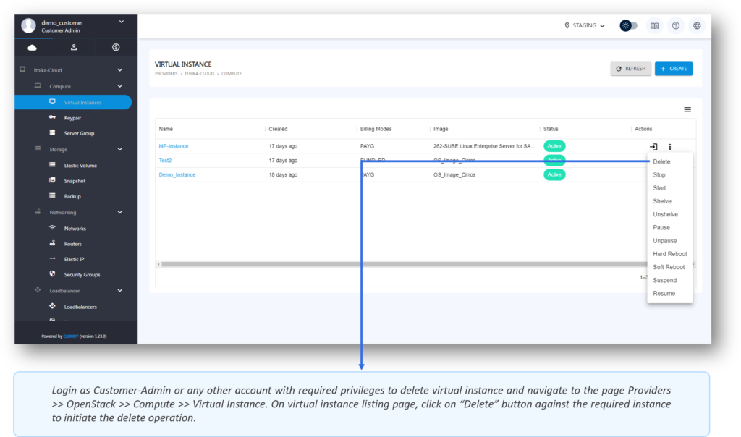The image size is (741, 437).
Task: Open Server Group in the sidebar
Action: [x=79, y=133]
